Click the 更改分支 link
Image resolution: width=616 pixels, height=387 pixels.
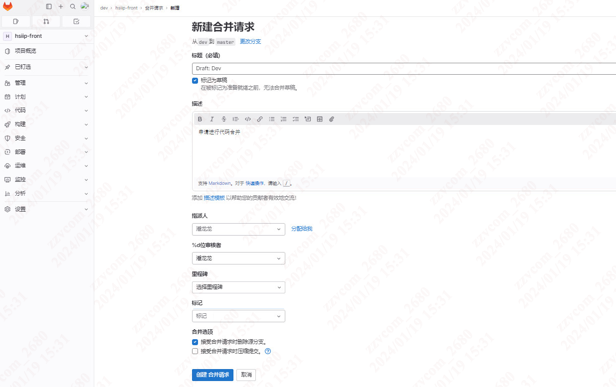tap(250, 42)
